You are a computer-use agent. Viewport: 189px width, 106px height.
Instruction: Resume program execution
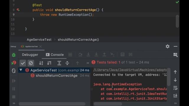(x=14, y=81)
